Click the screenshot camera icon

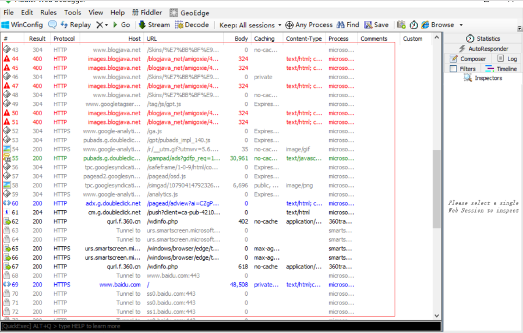tap(401, 25)
